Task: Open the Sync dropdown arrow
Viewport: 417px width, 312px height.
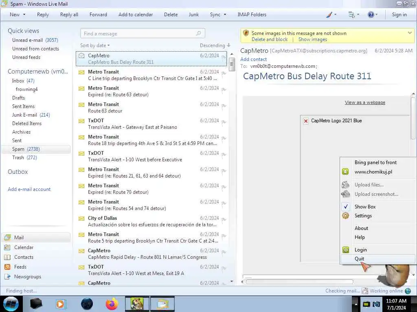Action: coord(225,15)
